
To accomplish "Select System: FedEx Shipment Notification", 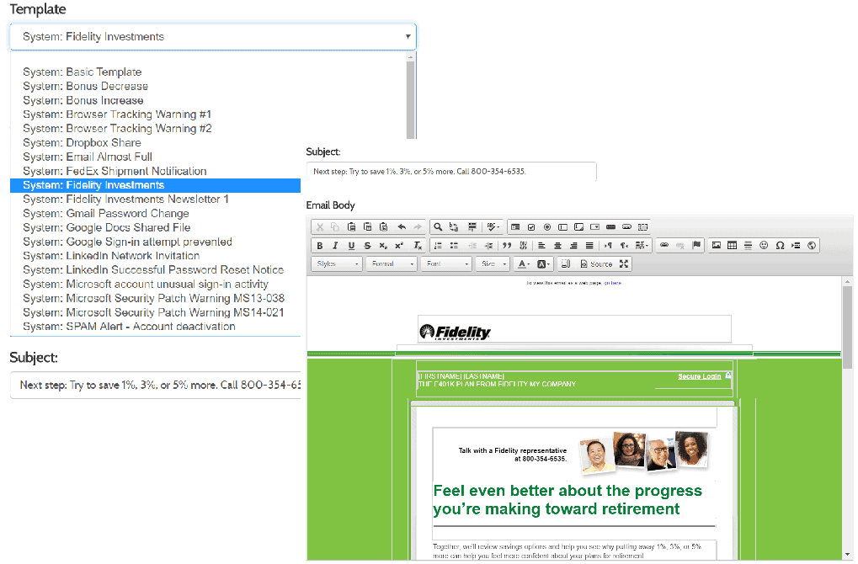I will (115, 171).
